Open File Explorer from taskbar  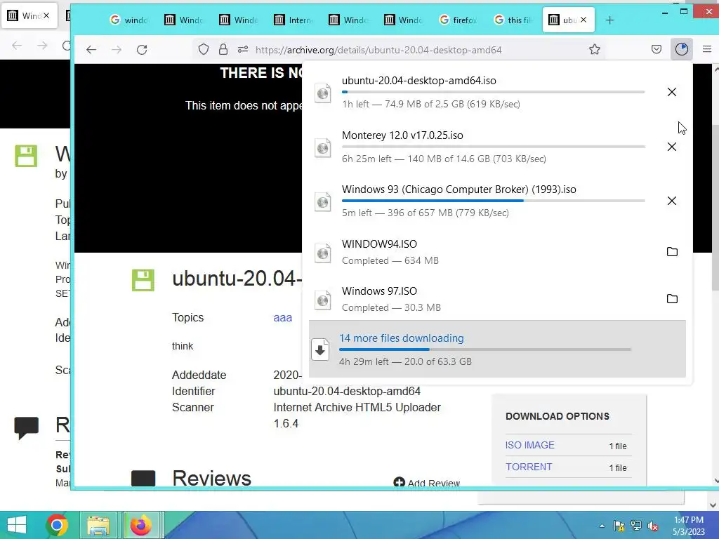point(98,525)
